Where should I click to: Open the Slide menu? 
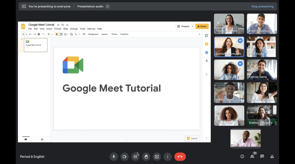[66, 29]
